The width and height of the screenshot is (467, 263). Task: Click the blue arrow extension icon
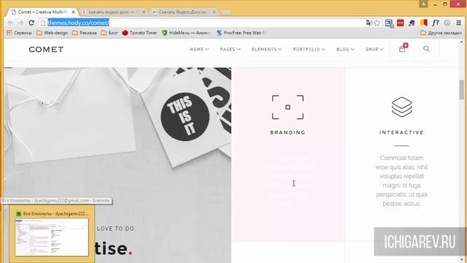[389, 23]
